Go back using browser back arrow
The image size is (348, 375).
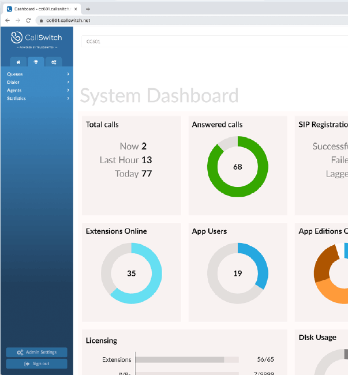pos(8,20)
